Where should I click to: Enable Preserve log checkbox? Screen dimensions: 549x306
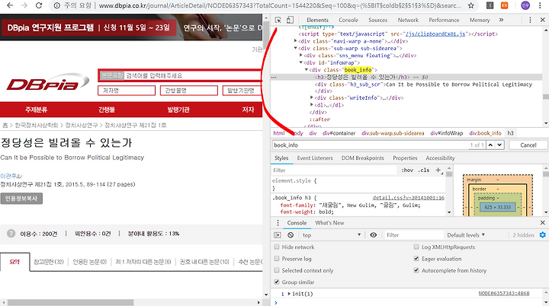tap(277, 259)
